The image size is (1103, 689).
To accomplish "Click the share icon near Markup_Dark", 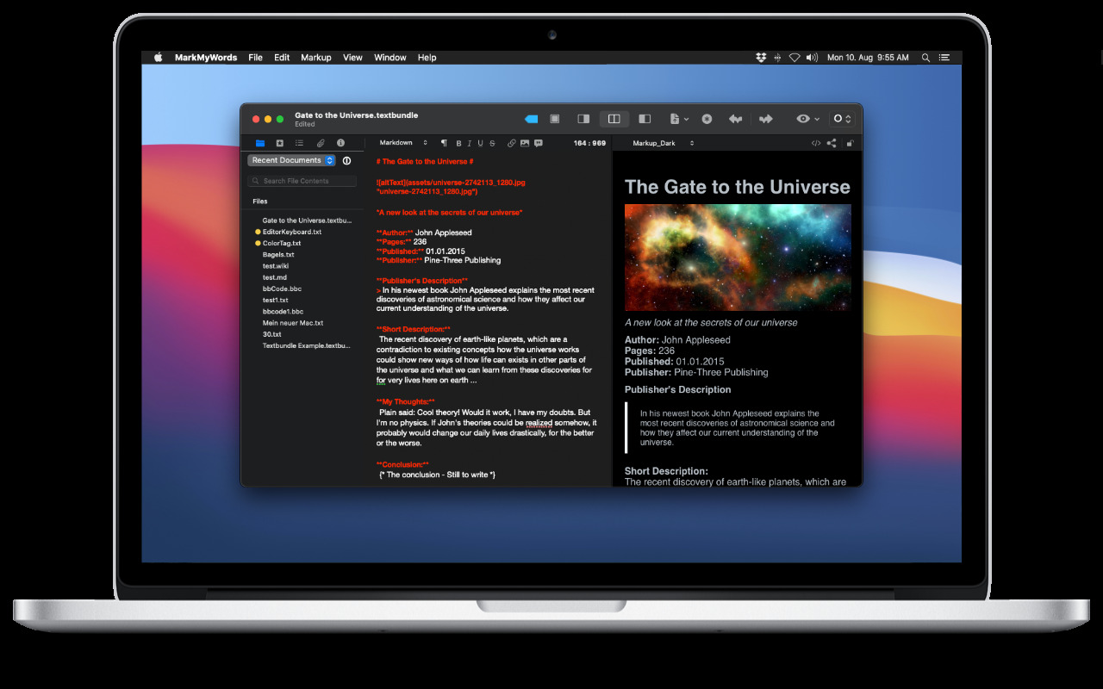I will [832, 143].
